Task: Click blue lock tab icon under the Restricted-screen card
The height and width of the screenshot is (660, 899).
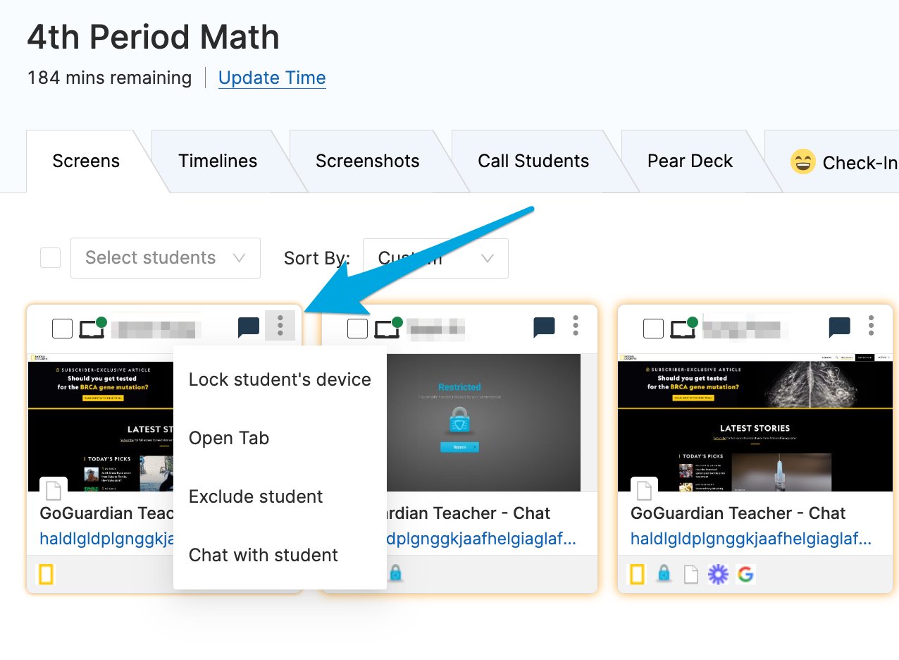Action: point(395,575)
